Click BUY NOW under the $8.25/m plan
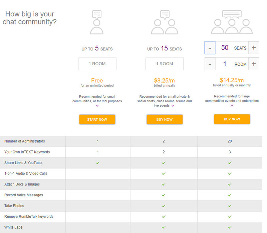 pos(165,119)
